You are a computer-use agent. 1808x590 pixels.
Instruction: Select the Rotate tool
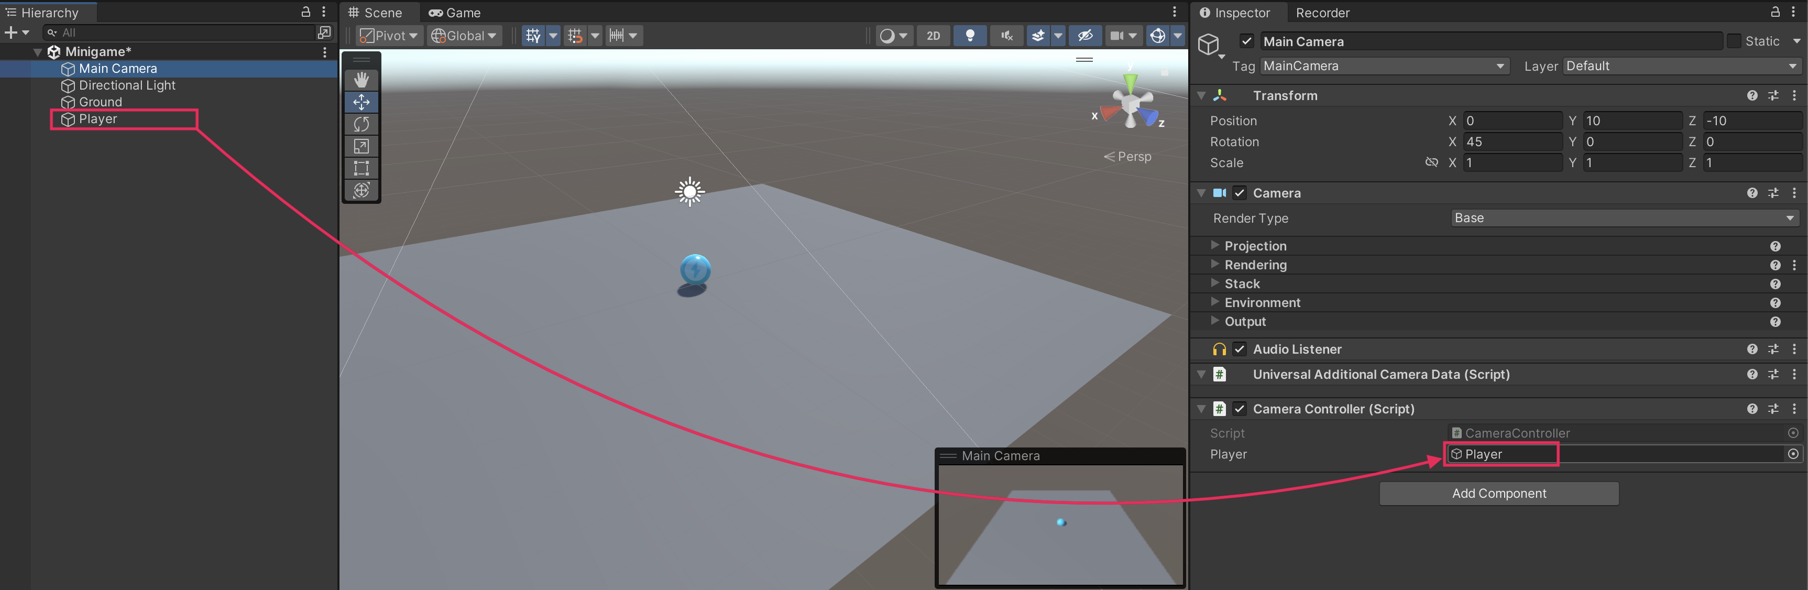361,124
